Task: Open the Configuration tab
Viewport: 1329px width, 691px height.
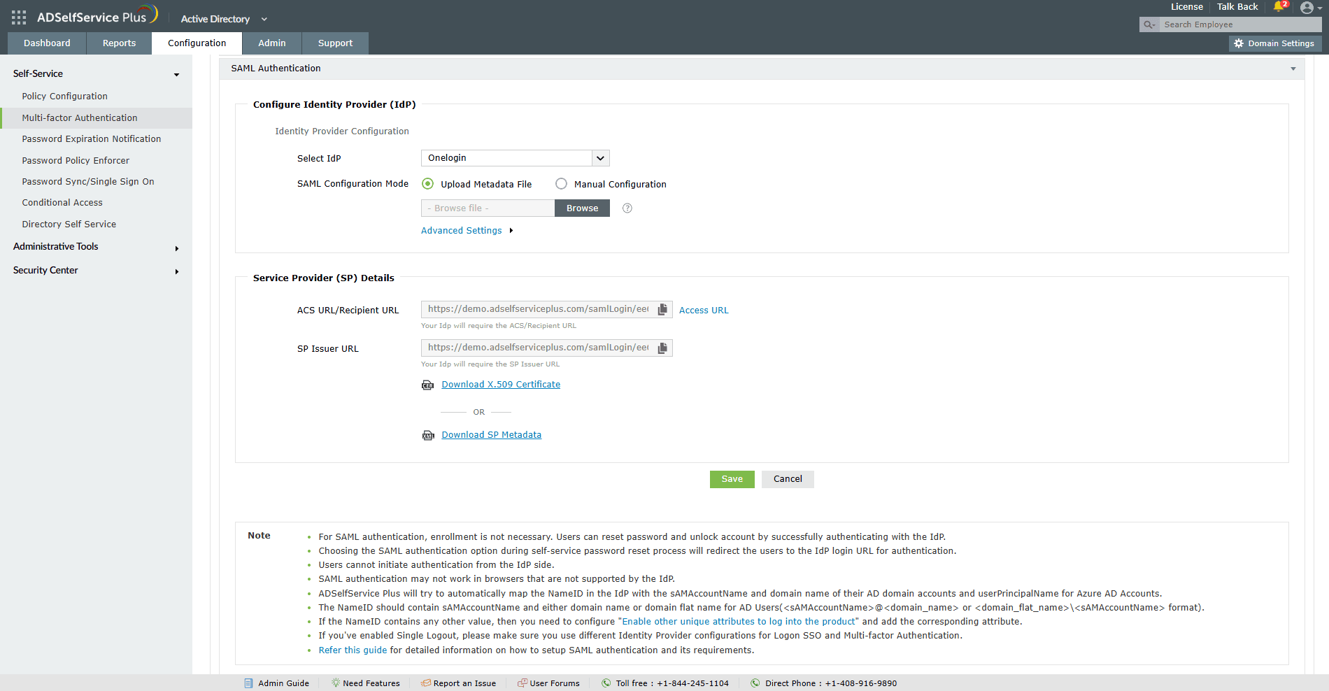Action: pos(197,43)
